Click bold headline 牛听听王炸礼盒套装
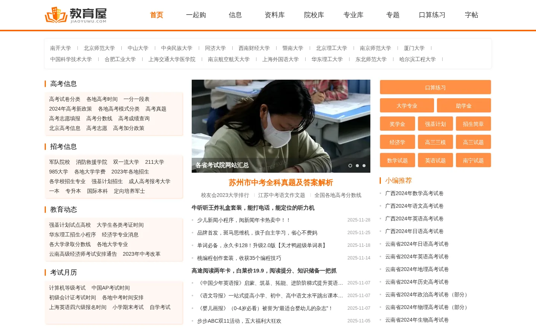Image resolution: width=536 pixels, height=335 pixels. click(x=253, y=208)
